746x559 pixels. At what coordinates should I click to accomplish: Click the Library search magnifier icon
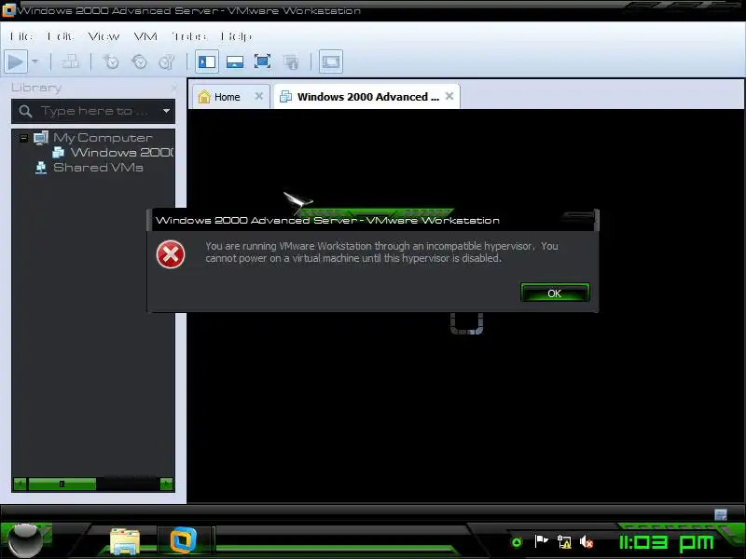point(25,111)
